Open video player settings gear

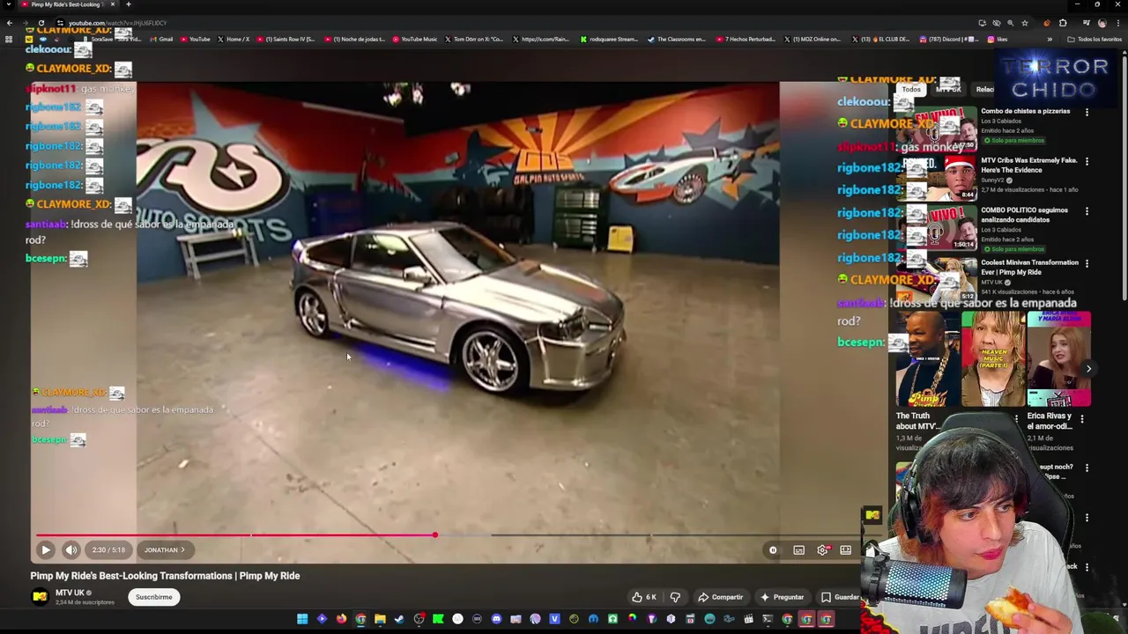click(822, 550)
